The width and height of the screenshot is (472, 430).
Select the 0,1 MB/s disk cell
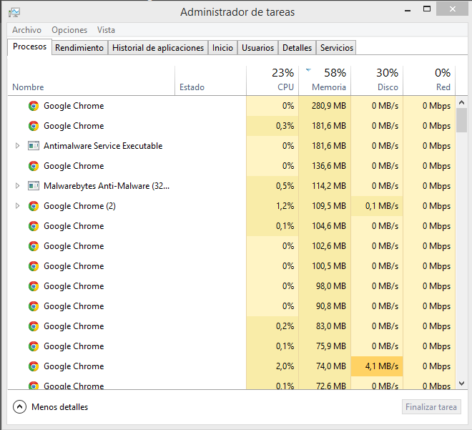377,206
